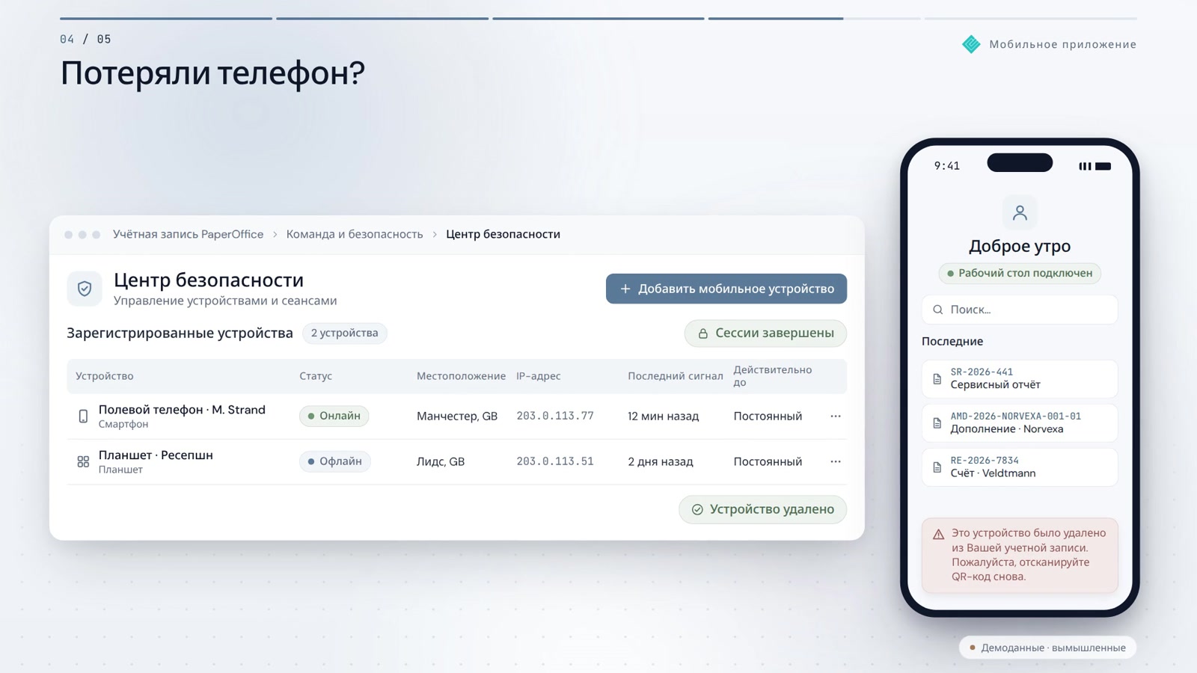
Task: Click the IP-адрес column header
Action: (x=538, y=376)
